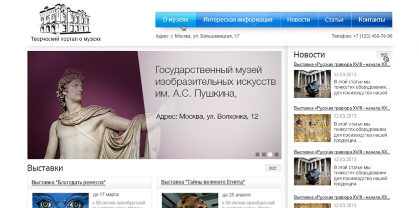Open 'Интересная информация' menu item
Screen dimensions: 419x208
(x=238, y=20)
